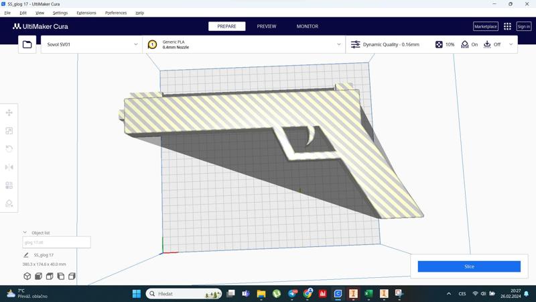
Task: Open Microsoft Teams from taskbar
Action: click(246, 294)
